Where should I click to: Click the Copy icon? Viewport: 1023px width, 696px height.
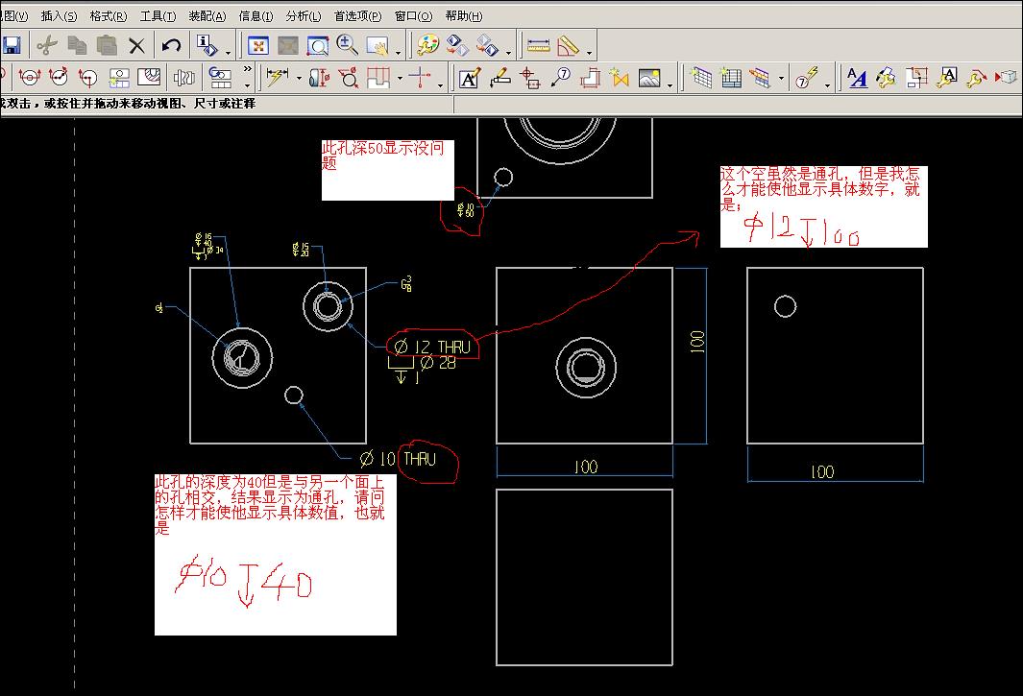tap(77, 46)
